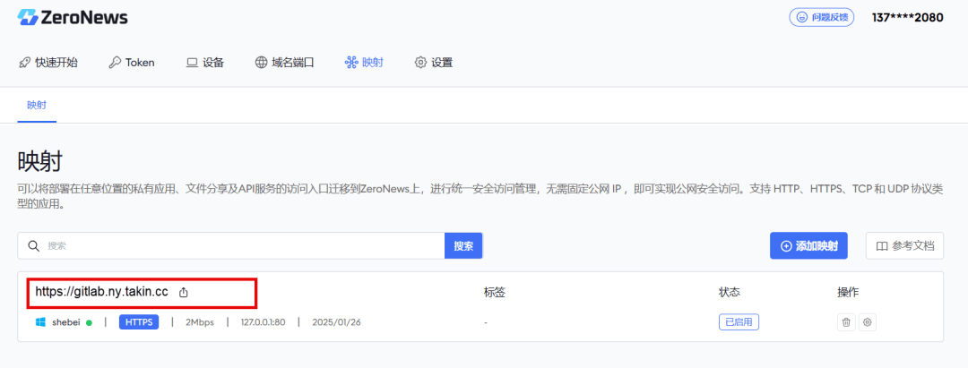
Task: Toggle the 已启用 status badge
Action: [x=739, y=321]
